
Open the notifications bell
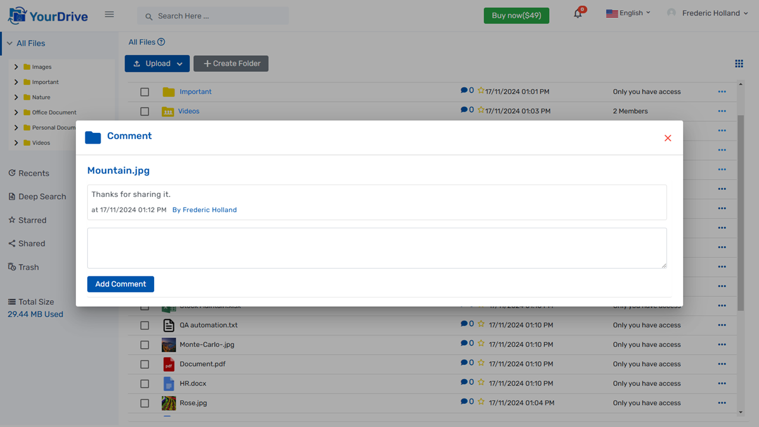[x=578, y=14]
